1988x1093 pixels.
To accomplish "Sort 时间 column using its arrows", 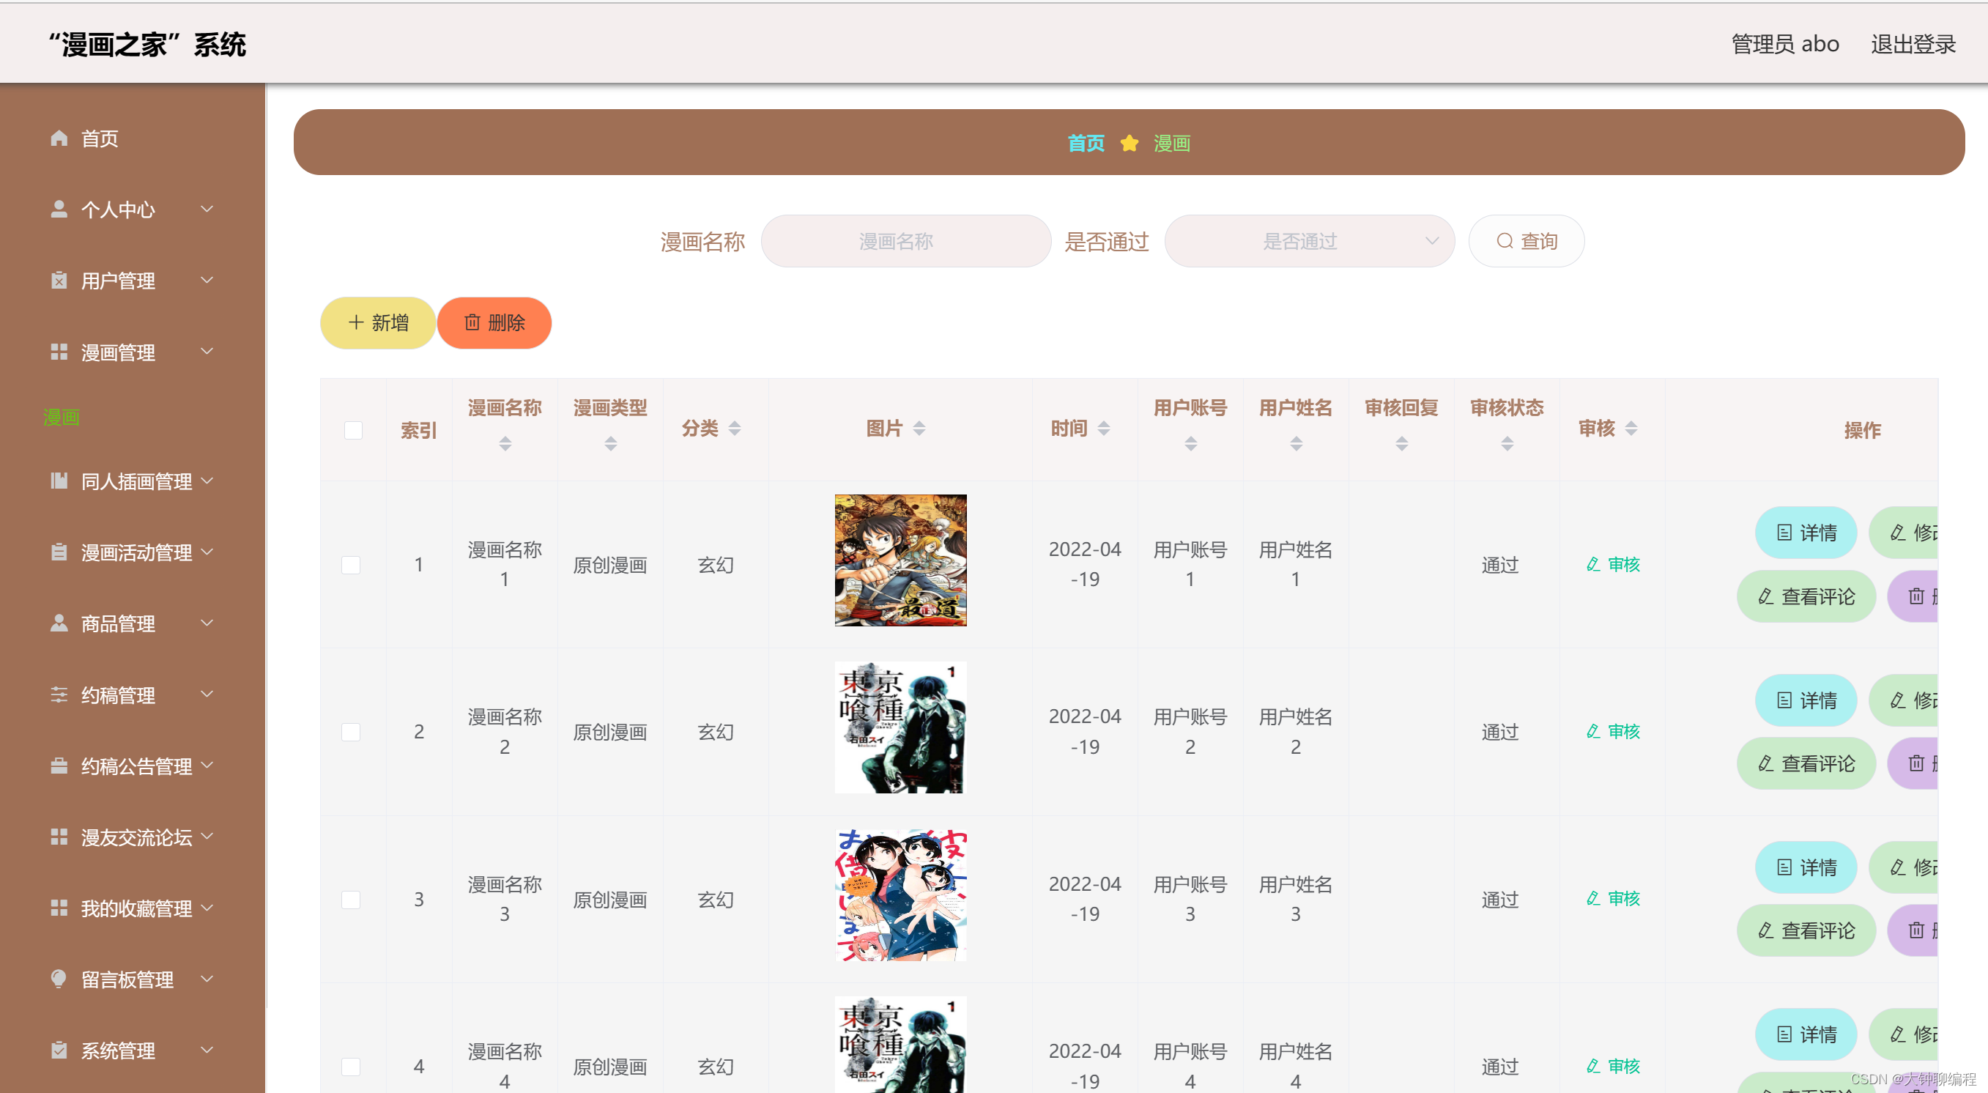I will tap(1103, 429).
